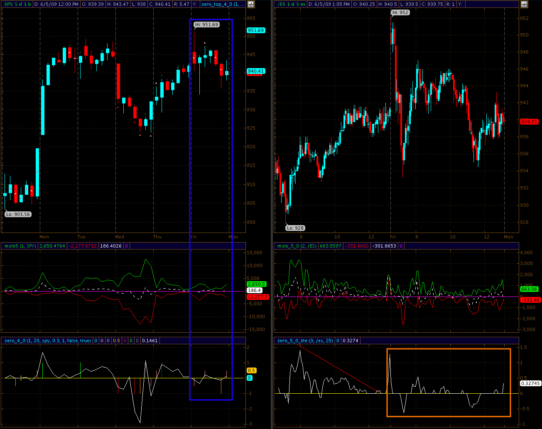Click the Lo: 928 bubble on /ES chart
Screen dimensions: 542x429
pyautogui.click(x=295, y=228)
